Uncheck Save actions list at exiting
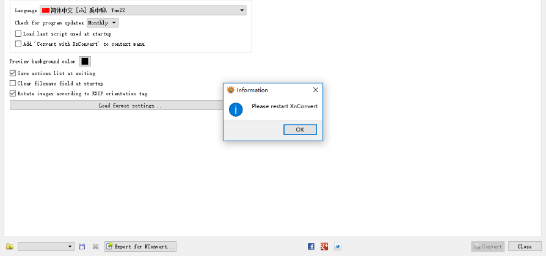 coord(13,73)
